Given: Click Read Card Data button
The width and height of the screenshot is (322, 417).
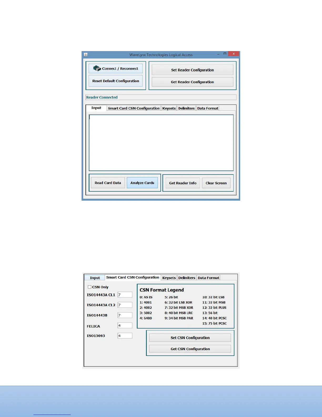Looking at the screenshot, I should click(x=108, y=183).
